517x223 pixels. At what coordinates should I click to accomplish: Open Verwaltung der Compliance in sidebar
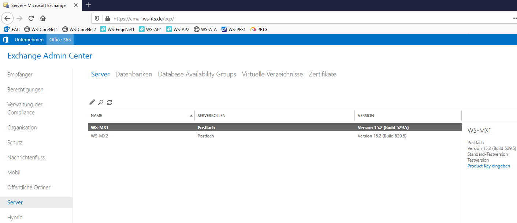(25, 109)
